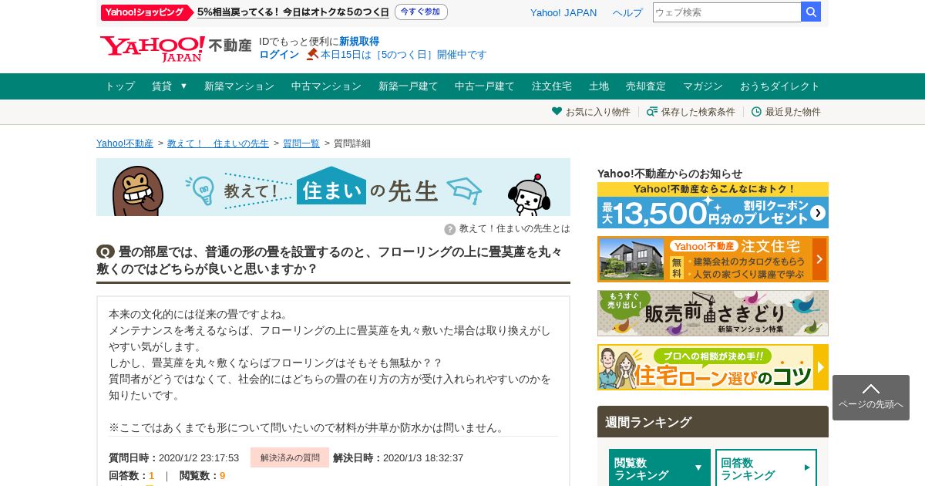Open the マガジン menu item

tap(703, 86)
